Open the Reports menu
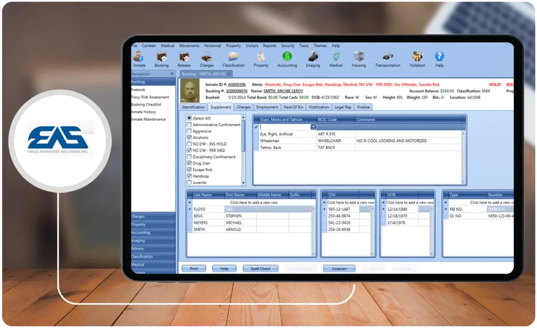Viewport: 537px width, 328px height. point(270,46)
